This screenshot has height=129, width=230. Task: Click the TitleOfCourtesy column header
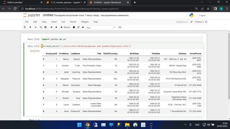tap(110, 54)
